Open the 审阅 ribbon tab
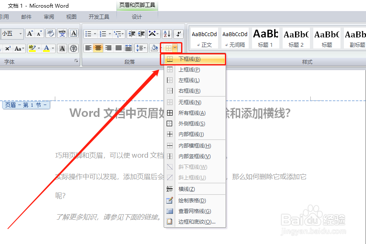This screenshot has width=366, height=244. pos(49,17)
